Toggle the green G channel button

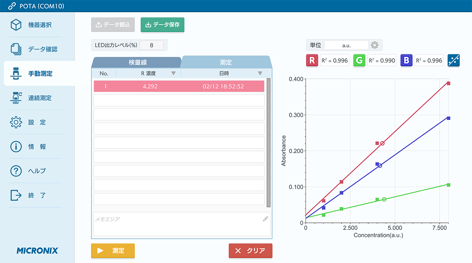pos(359,61)
